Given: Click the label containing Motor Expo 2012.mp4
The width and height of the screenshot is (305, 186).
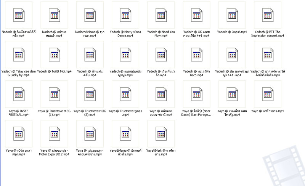Looking at the screenshot, I should tap(54, 152).
